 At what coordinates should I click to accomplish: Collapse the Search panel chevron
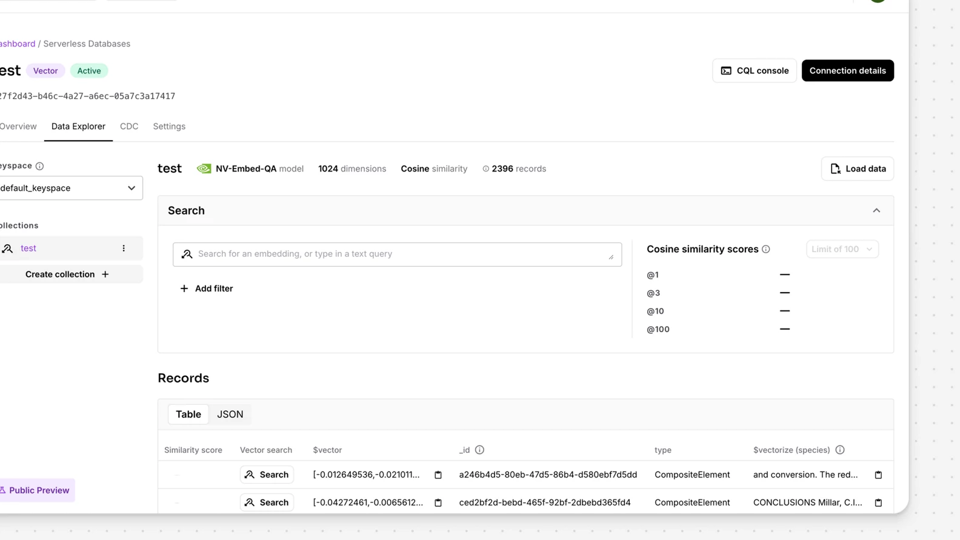tap(876, 211)
